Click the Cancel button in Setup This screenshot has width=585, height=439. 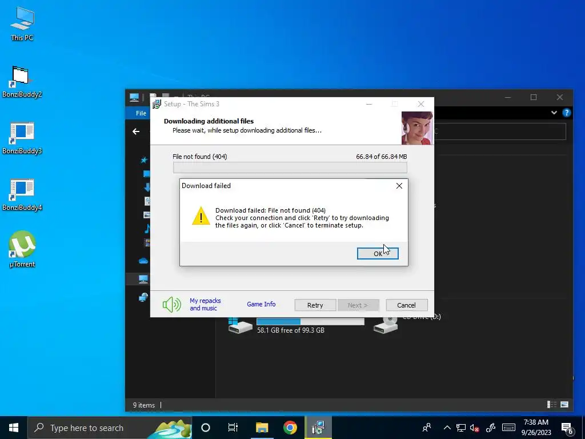(406, 305)
